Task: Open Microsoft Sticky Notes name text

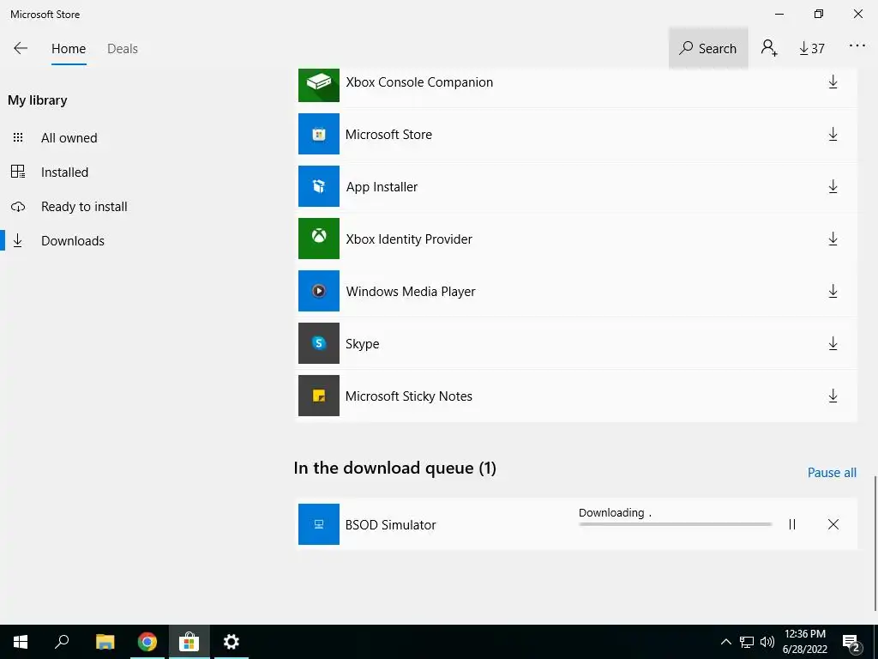Action: coord(409,396)
